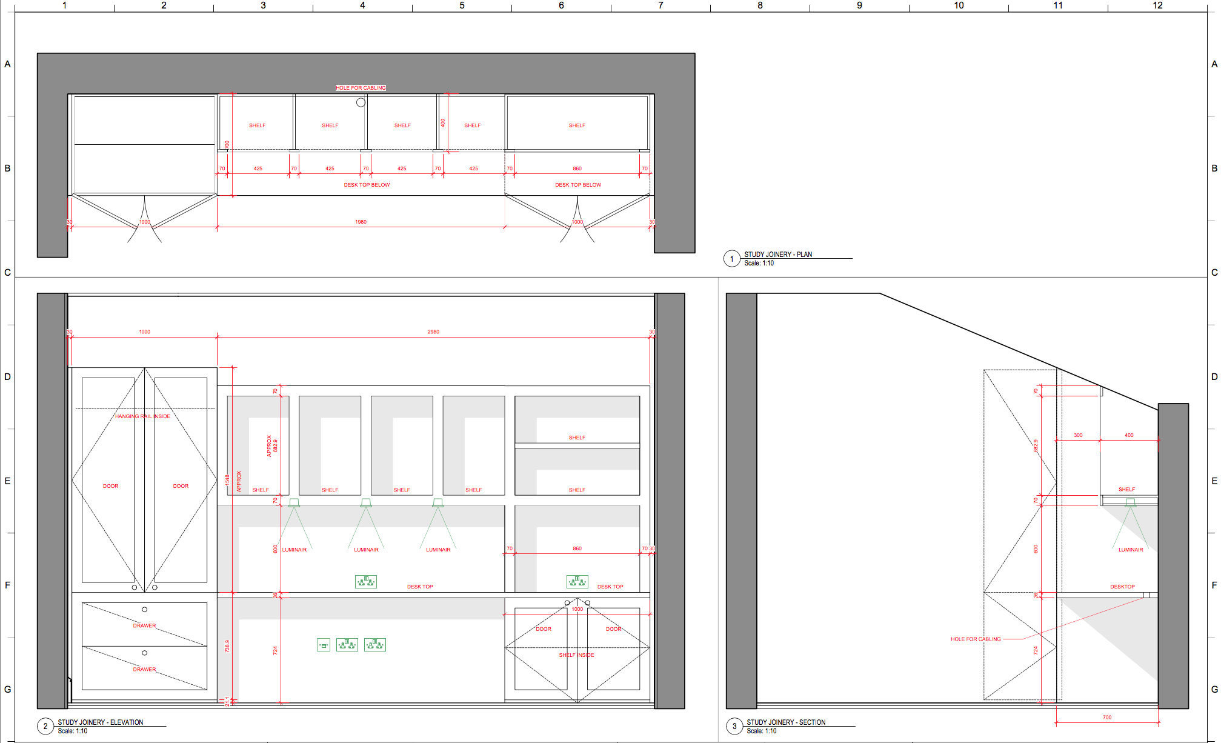Select the STUDY JOINERY - PLAN title
The width and height of the screenshot is (1221, 743).
[x=778, y=255]
